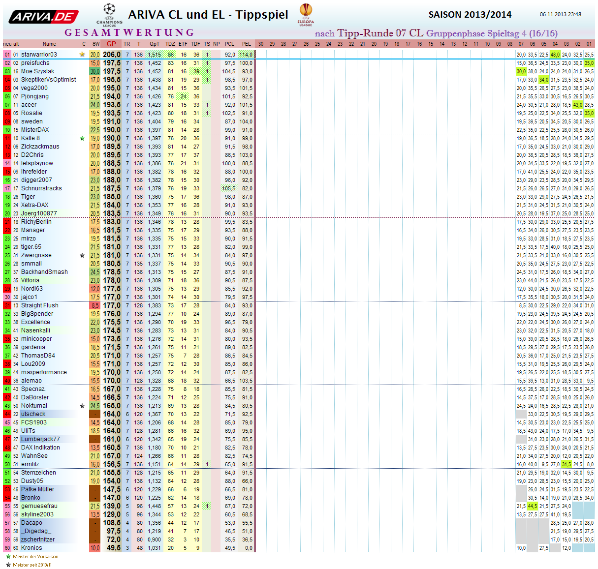Select player name Moe Szyslak
Viewport: 598px width, 569px height.
(38, 71)
